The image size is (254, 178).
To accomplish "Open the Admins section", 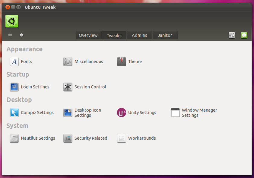I will point(139,35).
